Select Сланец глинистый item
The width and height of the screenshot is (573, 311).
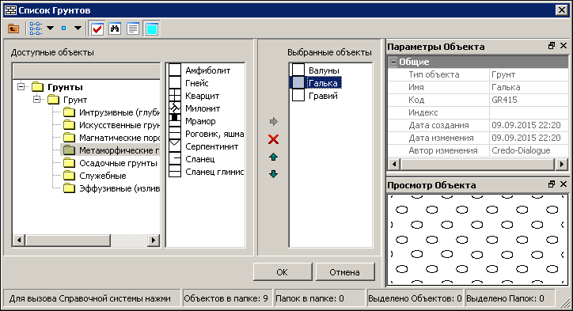214,172
